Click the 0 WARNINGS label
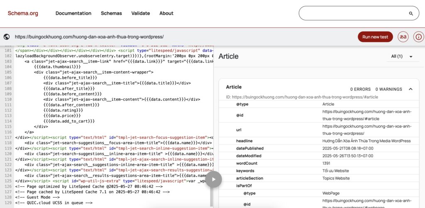This screenshot has height=208, width=425. pyautogui.click(x=388, y=89)
